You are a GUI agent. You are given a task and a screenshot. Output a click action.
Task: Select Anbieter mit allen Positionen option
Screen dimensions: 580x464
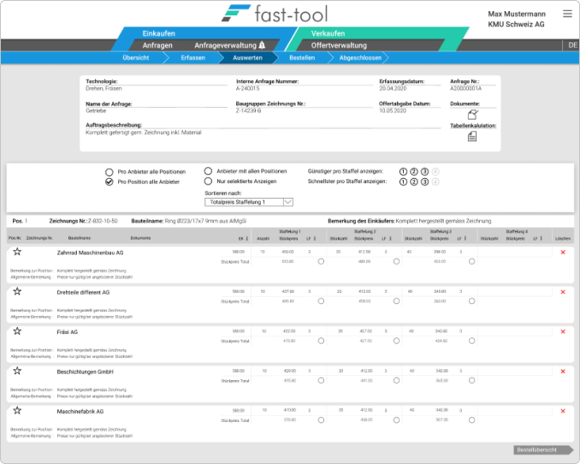(208, 171)
